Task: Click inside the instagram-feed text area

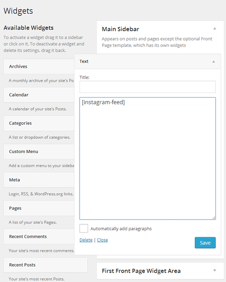Action: [x=147, y=159]
